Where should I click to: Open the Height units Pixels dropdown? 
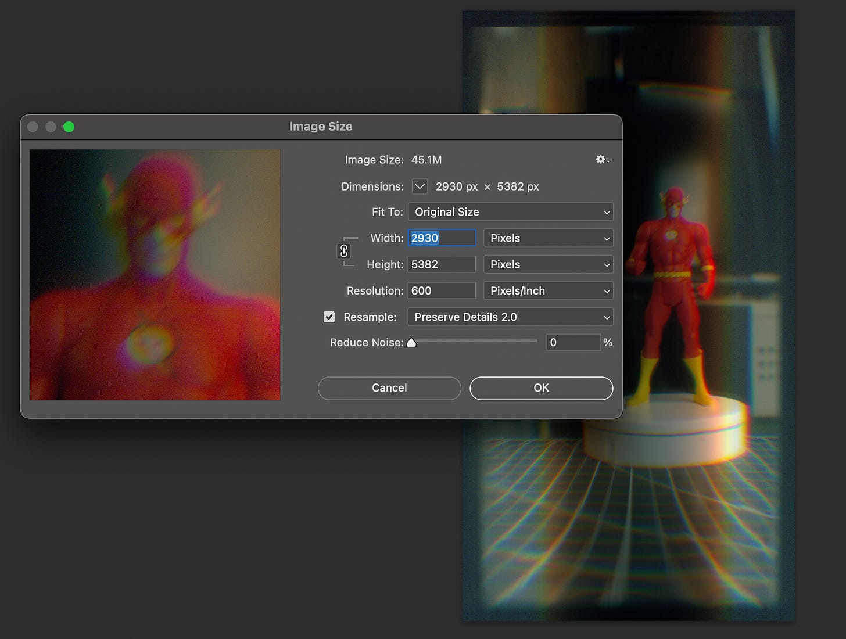click(x=549, y=264)
